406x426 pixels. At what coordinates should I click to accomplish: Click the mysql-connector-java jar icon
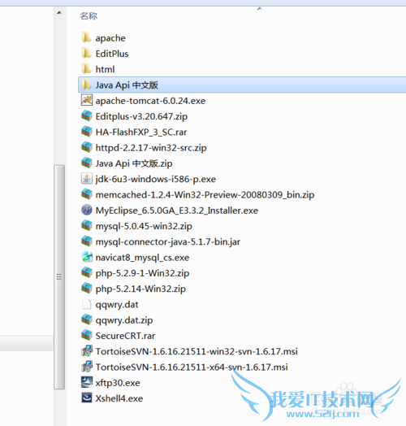[x=87, y=241]
